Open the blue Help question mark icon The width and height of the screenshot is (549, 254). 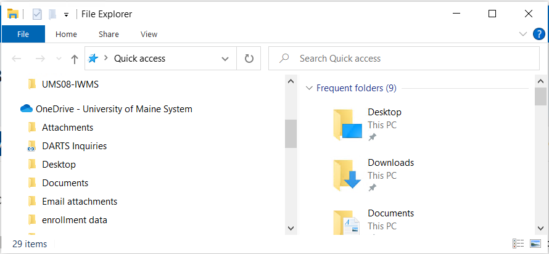pyautogui.click(x=539, y=35)
